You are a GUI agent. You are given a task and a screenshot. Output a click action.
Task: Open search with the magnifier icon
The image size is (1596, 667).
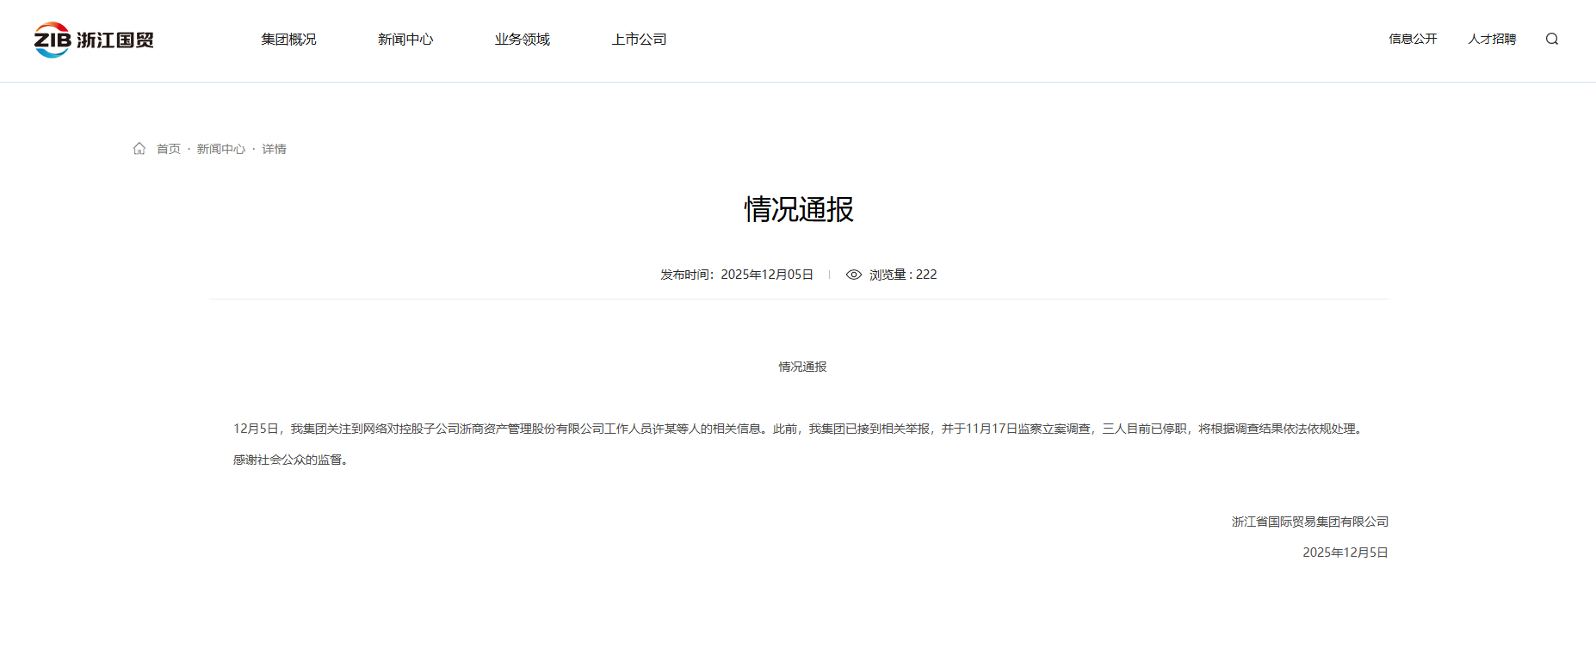(1551, 39)
